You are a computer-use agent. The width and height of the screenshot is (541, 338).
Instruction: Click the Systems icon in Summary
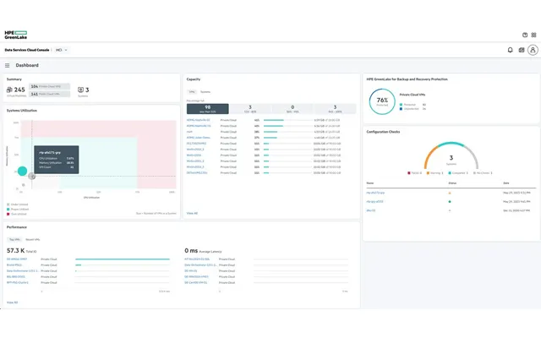click(x=81, y=90)
